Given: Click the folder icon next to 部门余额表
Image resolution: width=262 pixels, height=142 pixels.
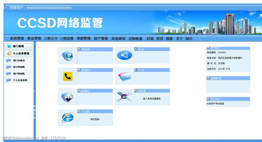Looking at the screenshot, I should (x=8, y=60).
